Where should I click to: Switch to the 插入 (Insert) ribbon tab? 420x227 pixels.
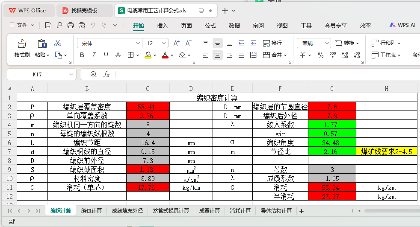163,26
